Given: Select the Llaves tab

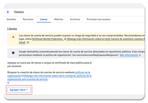Looking at the screenshot, I should click(44, 19).
